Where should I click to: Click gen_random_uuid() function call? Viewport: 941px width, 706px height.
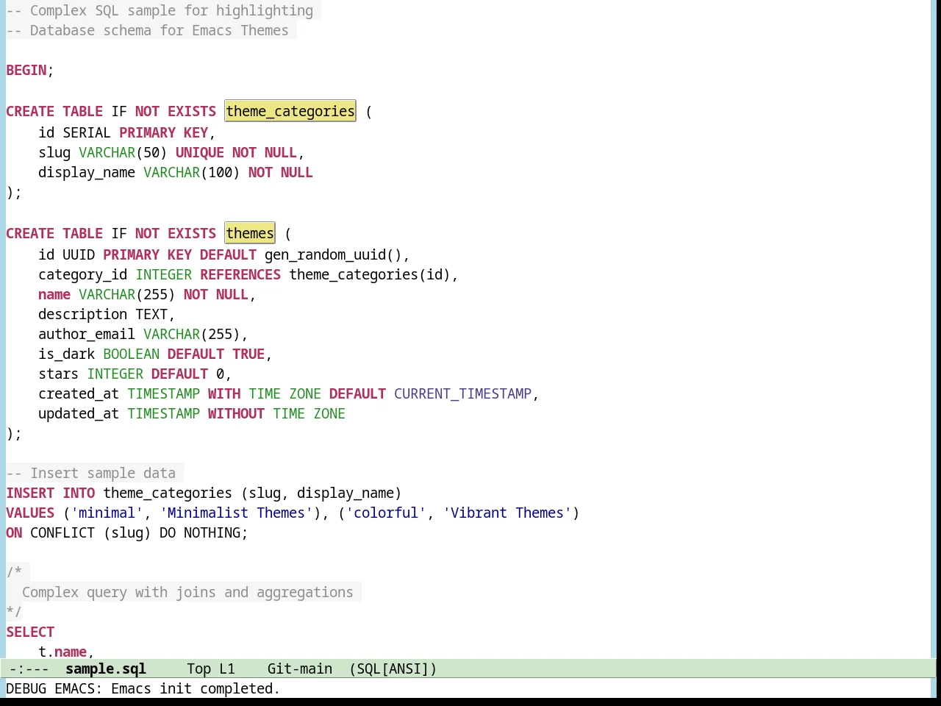pyautogui.click(x=333, y=254)
